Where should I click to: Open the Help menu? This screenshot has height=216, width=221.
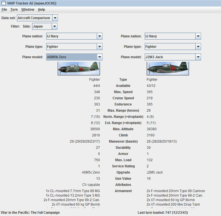coord(41,10)
